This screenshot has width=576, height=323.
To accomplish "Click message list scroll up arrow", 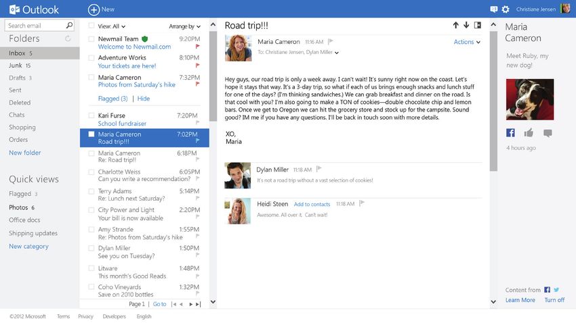I will click(213, 24).
